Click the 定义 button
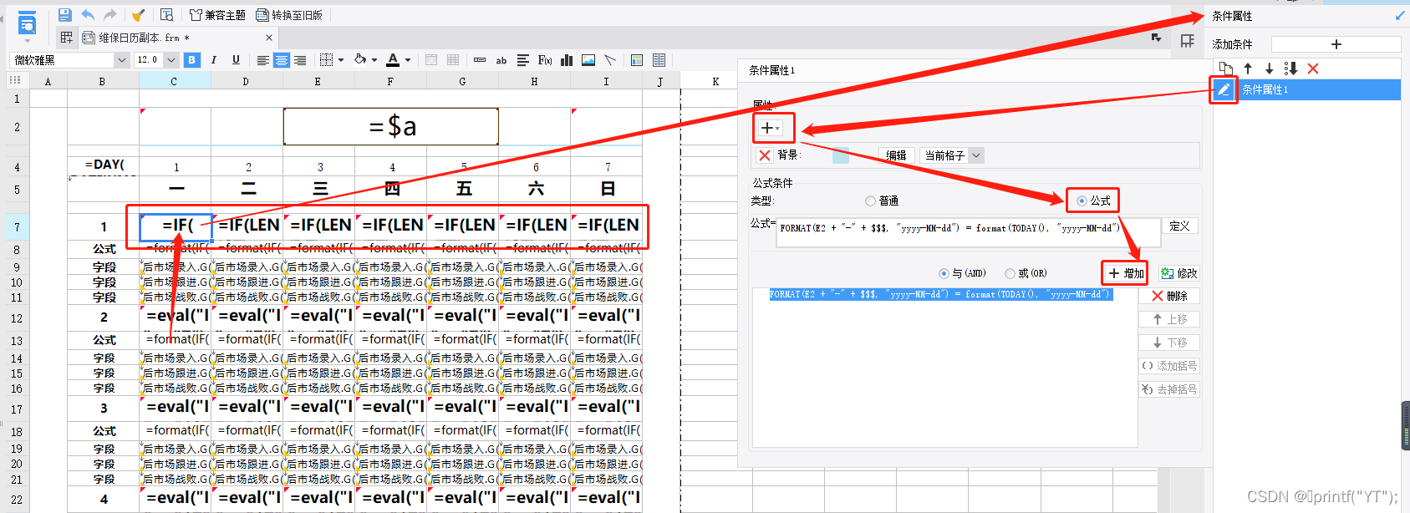 click(x=1179, y=226)
